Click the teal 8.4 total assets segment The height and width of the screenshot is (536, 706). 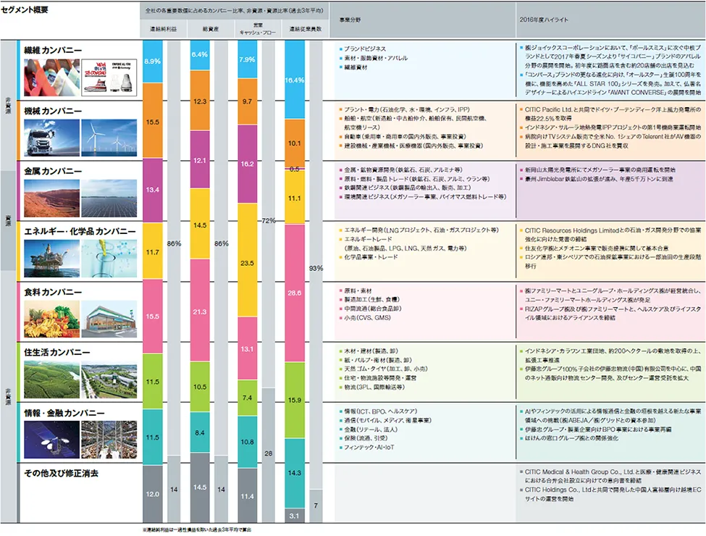(x=200, y=432)
